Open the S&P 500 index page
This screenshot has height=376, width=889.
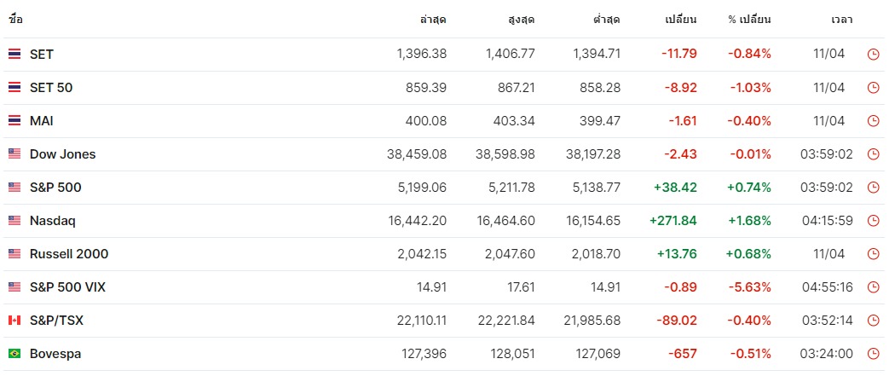55,188
